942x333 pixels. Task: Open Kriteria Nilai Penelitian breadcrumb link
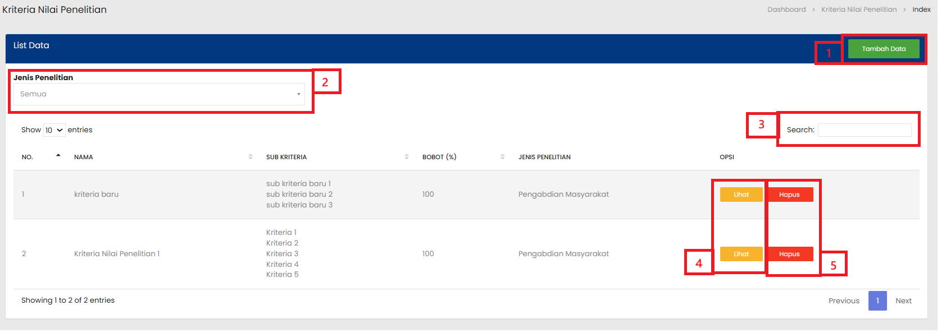click(x=858, y=10)
